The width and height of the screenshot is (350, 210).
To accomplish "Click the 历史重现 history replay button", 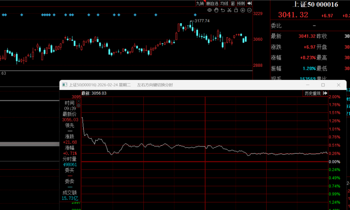I will click(x=312, y=93).
